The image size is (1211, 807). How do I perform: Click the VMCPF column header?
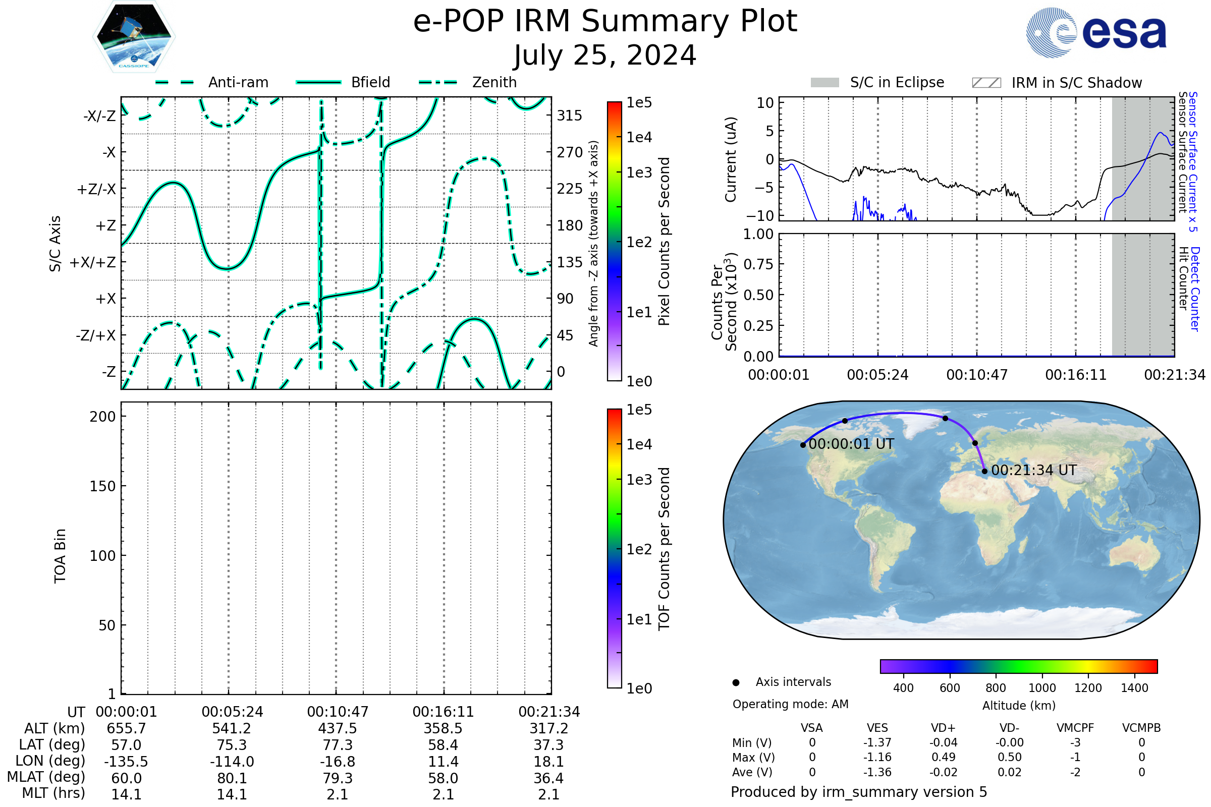pos(1075,728)
